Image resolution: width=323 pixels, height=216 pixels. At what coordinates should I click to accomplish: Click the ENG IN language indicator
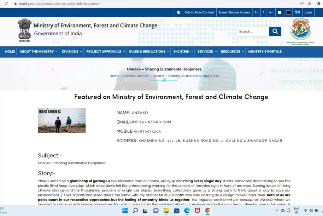(297, 210)
